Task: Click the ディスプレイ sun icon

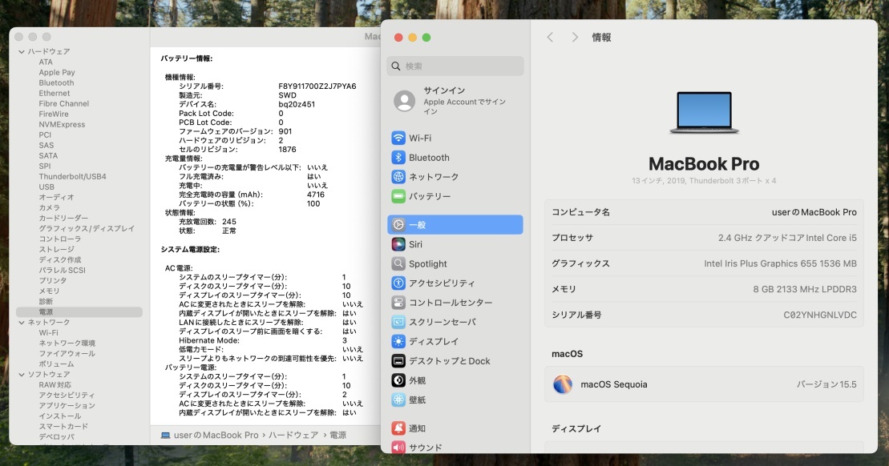Action: [x=398, y=341]
